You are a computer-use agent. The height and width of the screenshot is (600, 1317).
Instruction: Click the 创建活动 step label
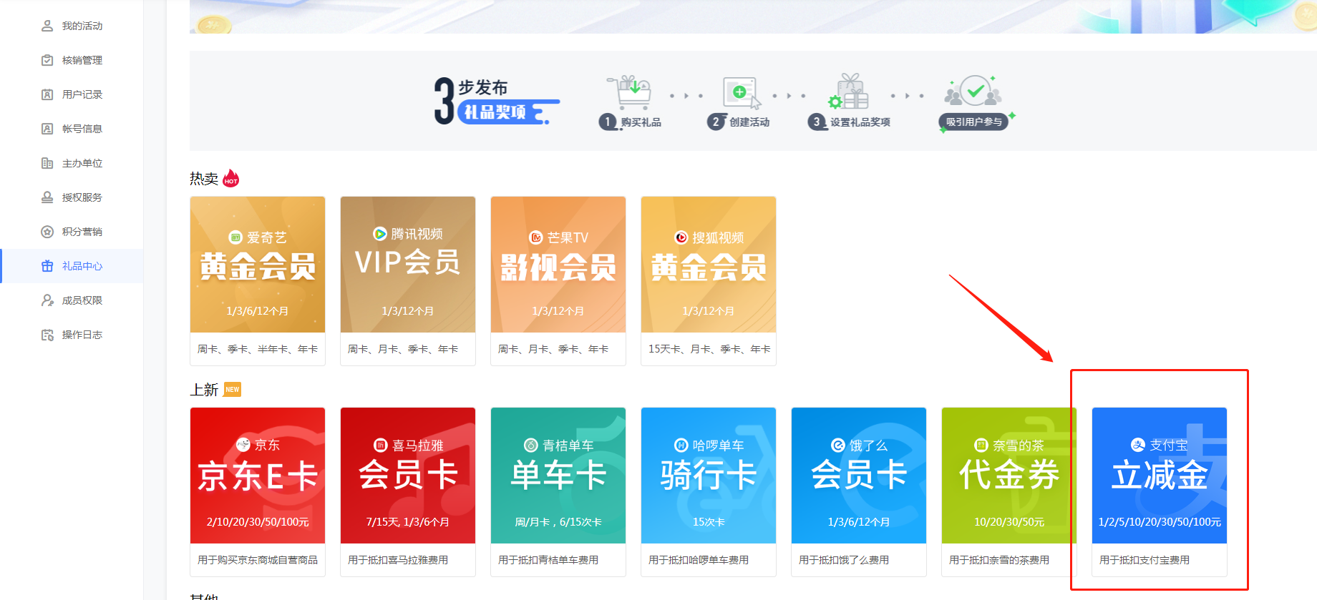pos(749,122)
